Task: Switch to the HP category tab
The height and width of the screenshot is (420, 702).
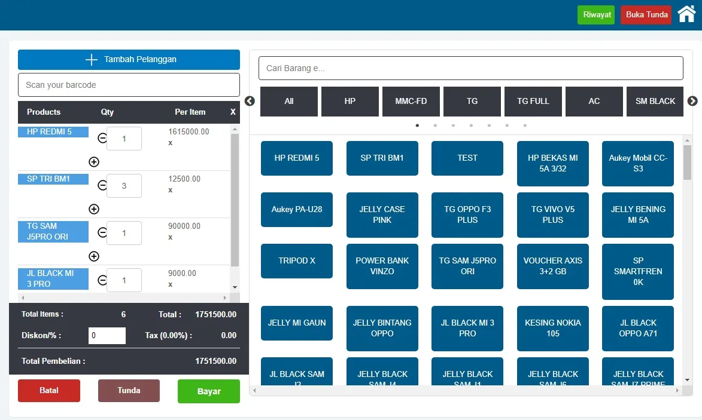Action: (350, 101)
